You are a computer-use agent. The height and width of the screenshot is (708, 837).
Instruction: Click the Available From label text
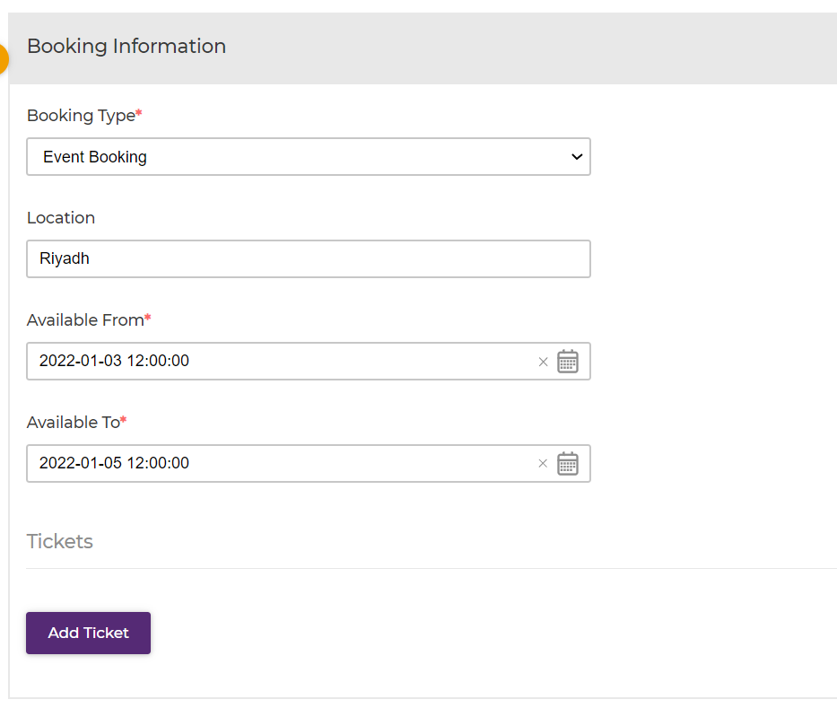coord(85,320)
